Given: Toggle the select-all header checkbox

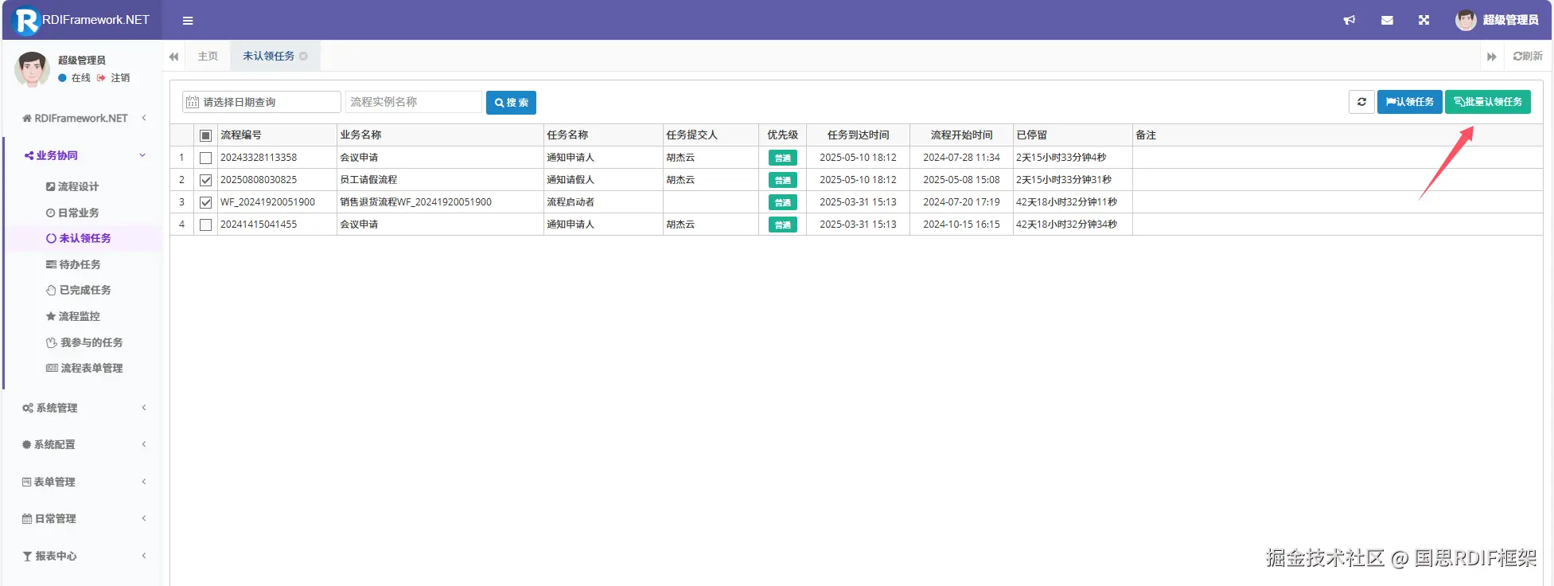Looking at the screenshot, I should coord(205,135).
